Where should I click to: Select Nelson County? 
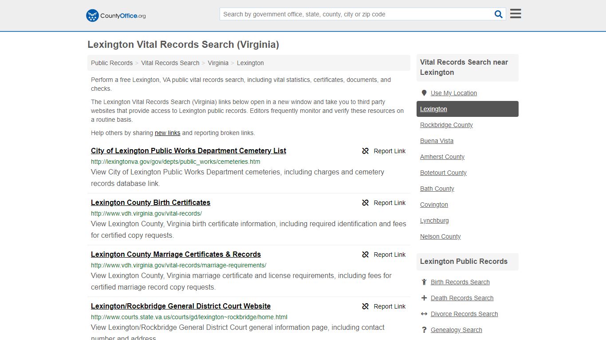(441, 236)
